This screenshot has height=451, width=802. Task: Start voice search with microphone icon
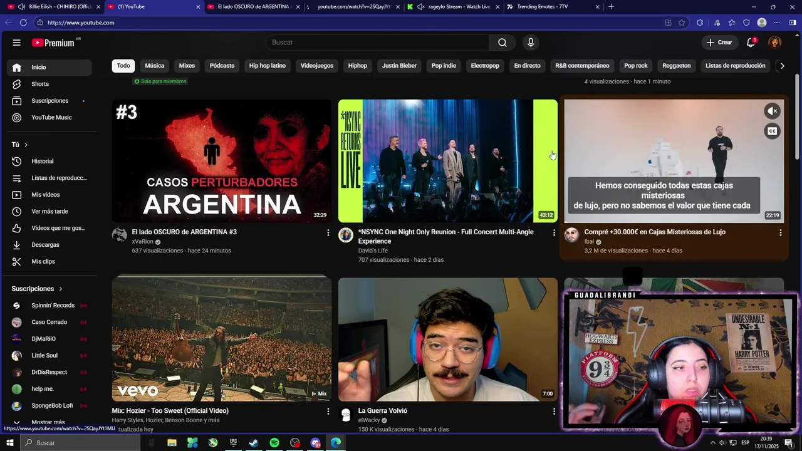(531, 43)
